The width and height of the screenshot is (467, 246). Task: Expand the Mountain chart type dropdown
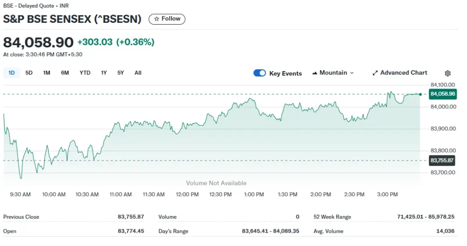point(352,73)
